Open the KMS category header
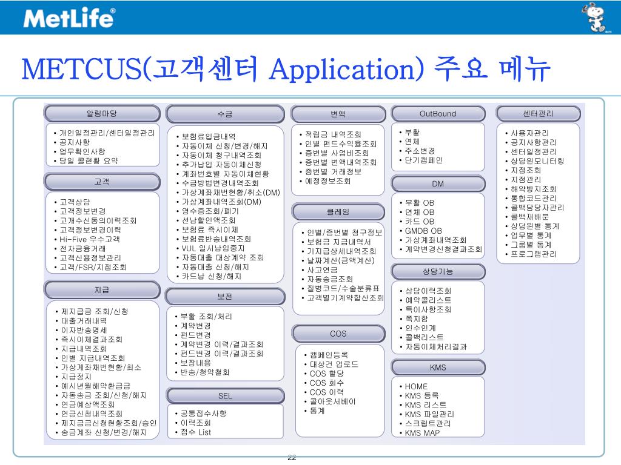The image size is (621, 465). [x=438, y=368]
